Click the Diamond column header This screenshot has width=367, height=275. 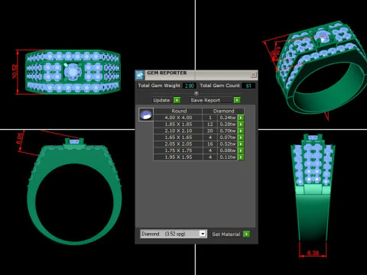coord(223,111)
